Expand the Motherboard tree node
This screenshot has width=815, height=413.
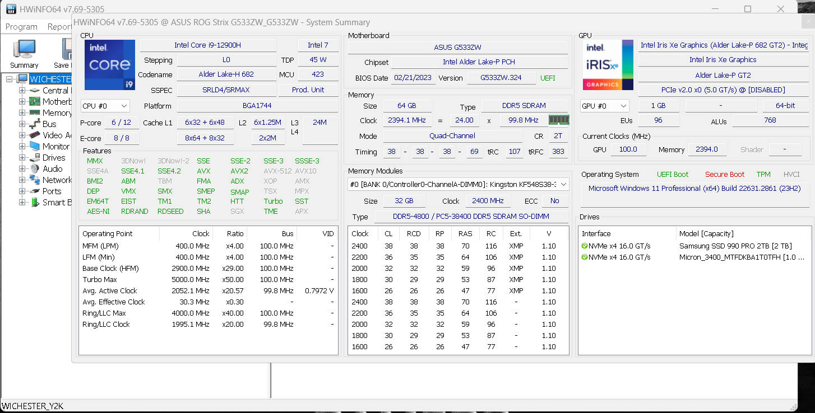click(x=22, y=102)
